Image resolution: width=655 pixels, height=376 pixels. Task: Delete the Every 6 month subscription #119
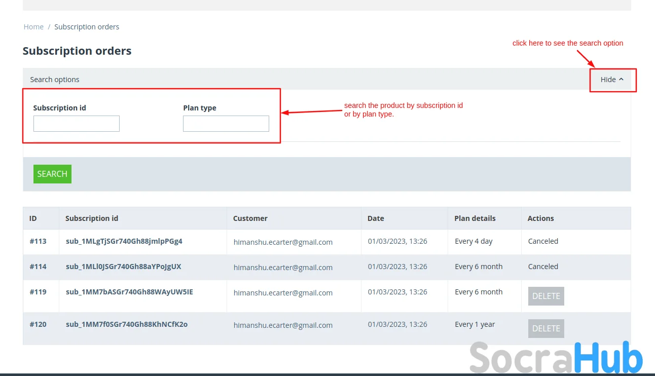point(546,296)
